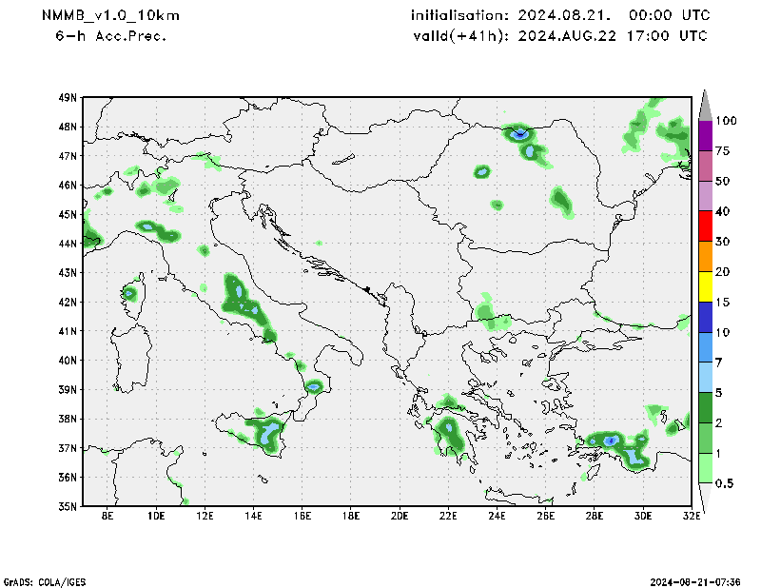Select the 6-h Acc.Prec. label
The image size is (761, 588).
[112, 36]
